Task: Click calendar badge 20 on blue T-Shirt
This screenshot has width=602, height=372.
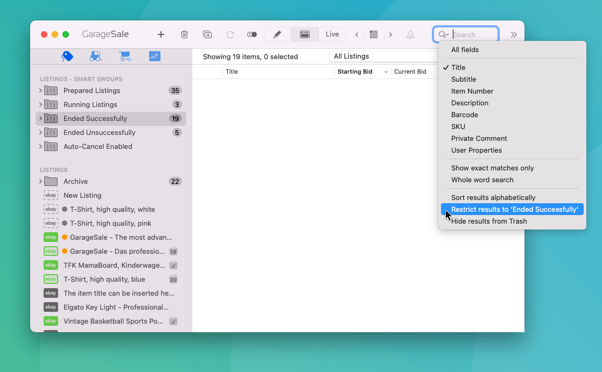Action: [x=173, y=280]
